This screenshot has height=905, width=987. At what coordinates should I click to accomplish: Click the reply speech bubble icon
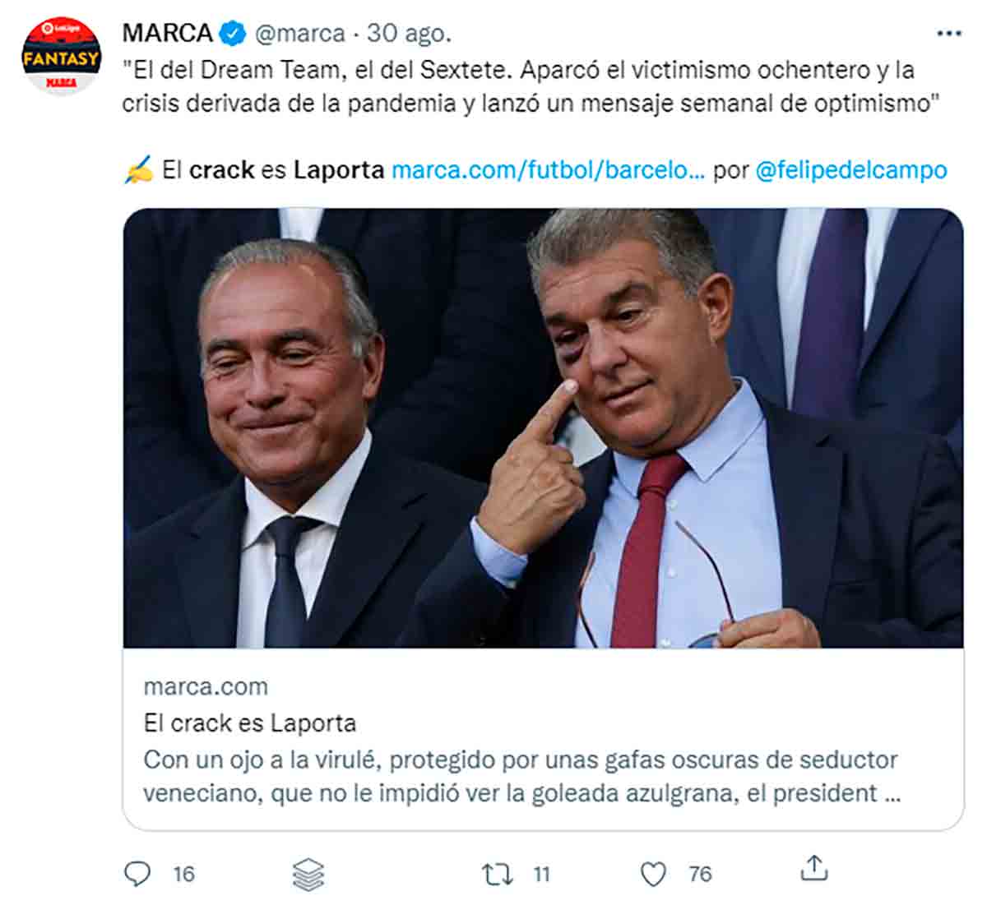(x=137, y=873)
